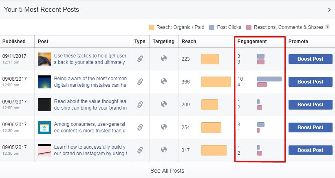The width and height of the screenshot is (335, 178).
Task: Open post 'Use these tactics to help get user'
Action: pos(90,59)
